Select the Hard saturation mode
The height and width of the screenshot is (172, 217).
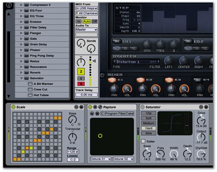[149, 128]
